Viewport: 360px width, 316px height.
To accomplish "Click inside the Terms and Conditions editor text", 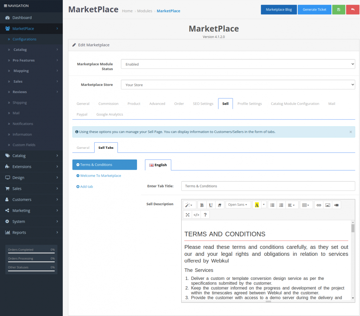I will tap(266, 260).
